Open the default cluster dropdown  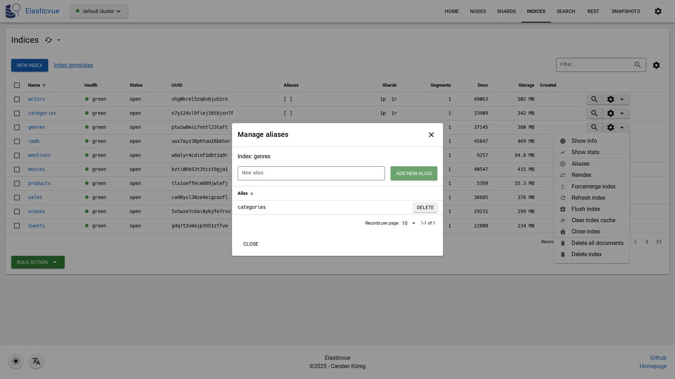click(x=98, y=11)
